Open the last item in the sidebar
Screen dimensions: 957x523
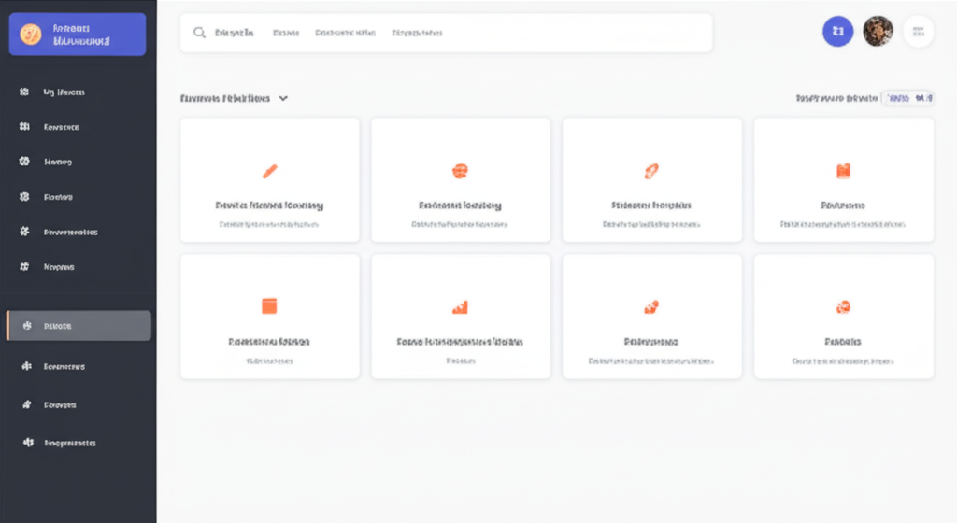pos(69,443)
